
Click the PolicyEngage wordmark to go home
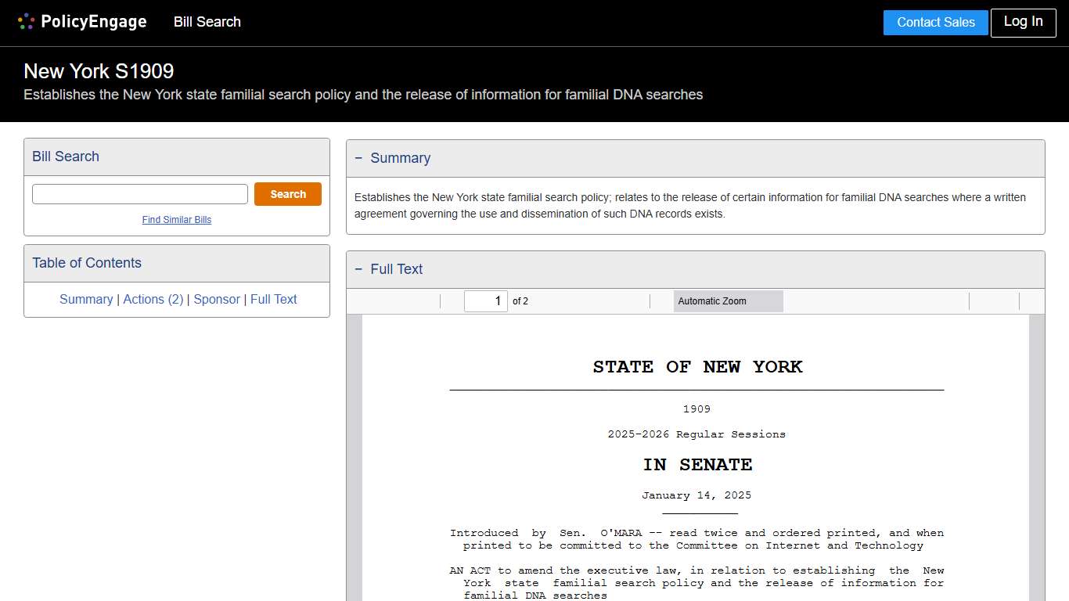click(94, 21)
